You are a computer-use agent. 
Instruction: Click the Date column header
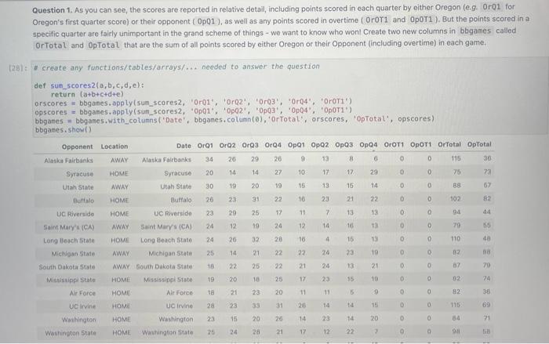pos(184,146)
